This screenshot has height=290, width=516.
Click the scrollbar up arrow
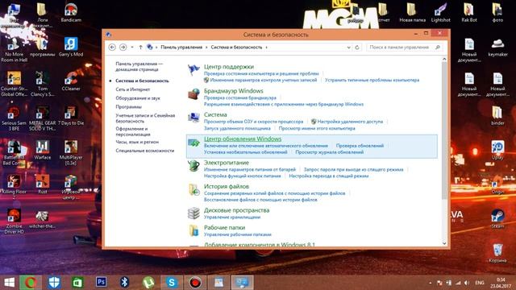[x=444, y=59]
